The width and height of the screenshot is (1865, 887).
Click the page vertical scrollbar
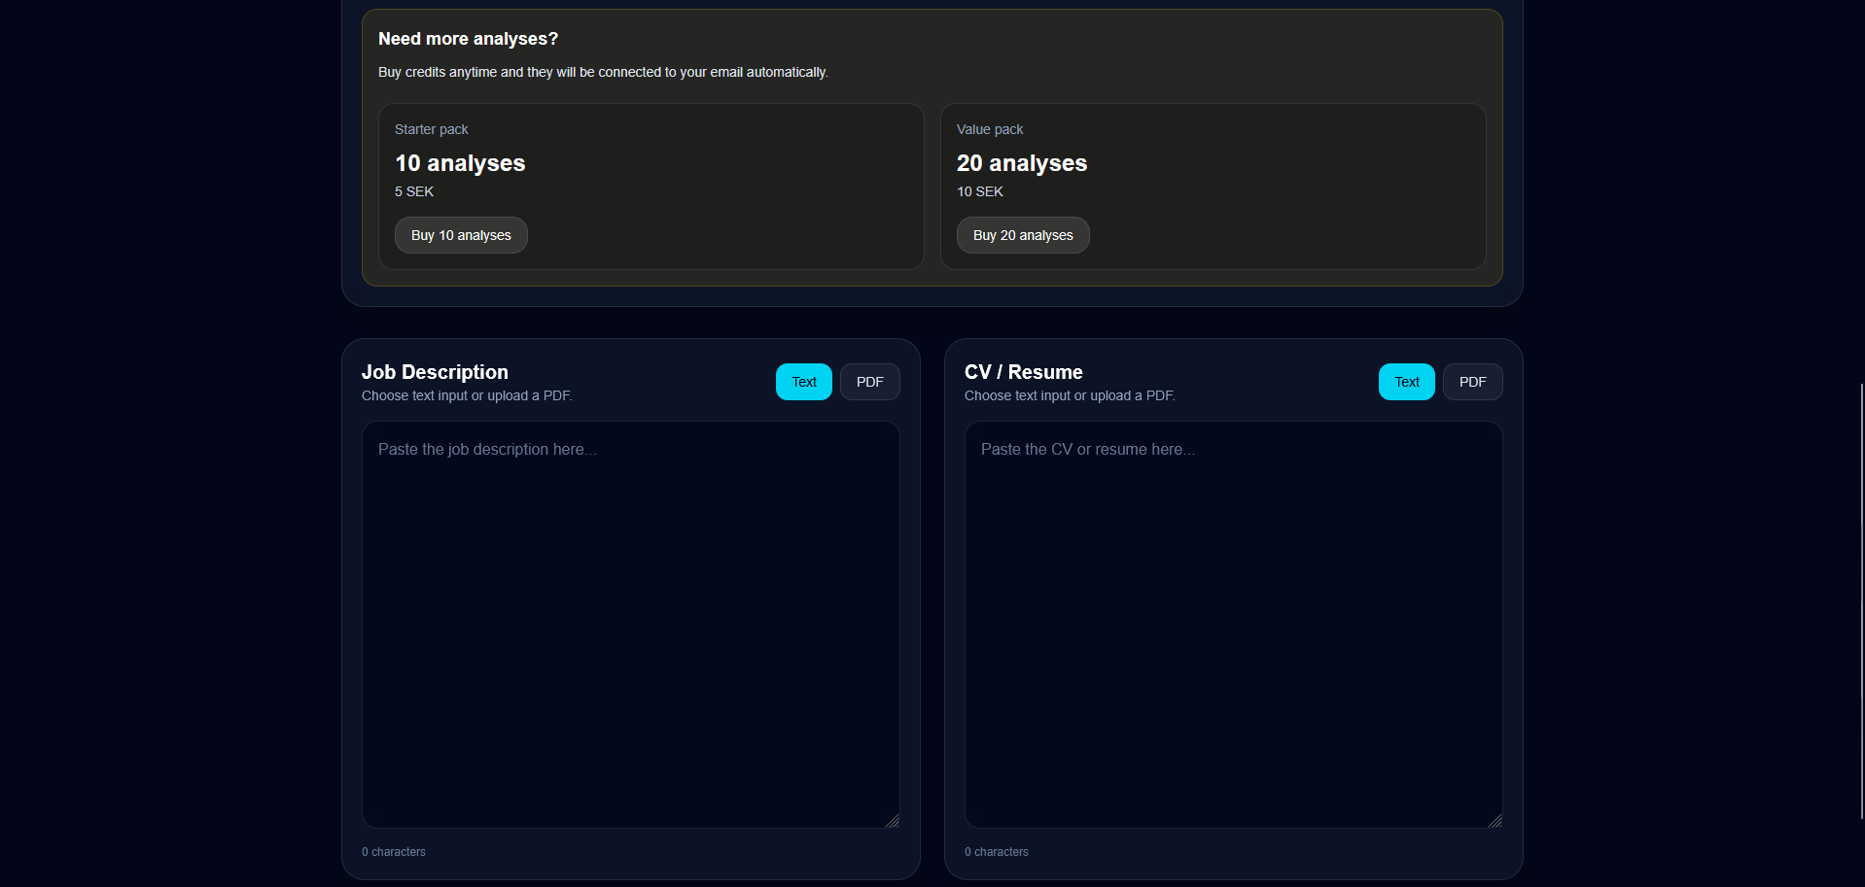pos(1861,600)
